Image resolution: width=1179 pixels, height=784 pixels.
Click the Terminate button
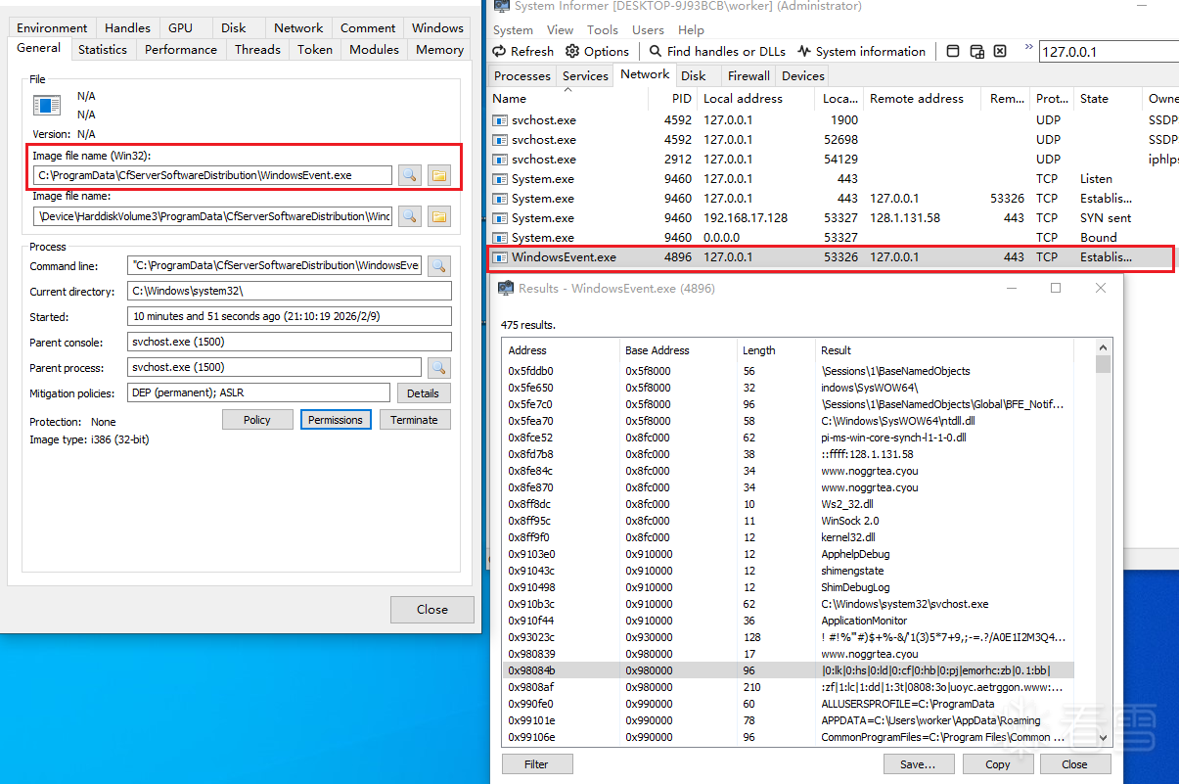click(415, 419)
